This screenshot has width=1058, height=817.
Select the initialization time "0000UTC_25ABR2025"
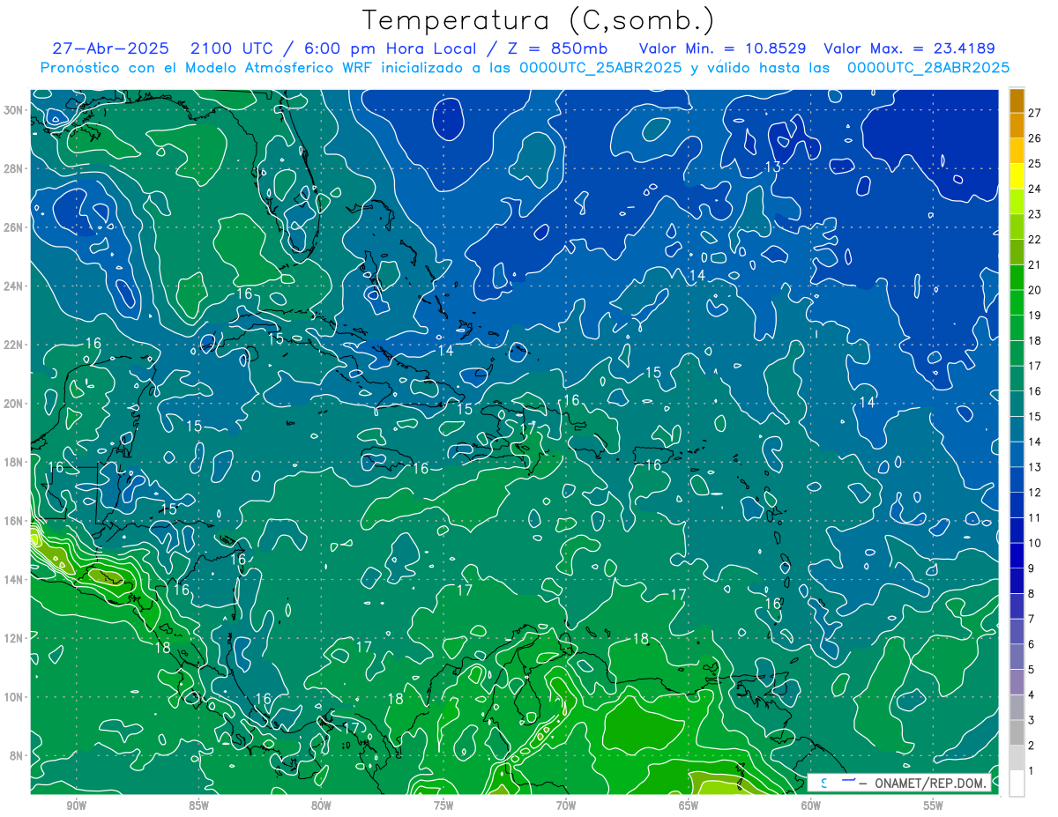600,68
